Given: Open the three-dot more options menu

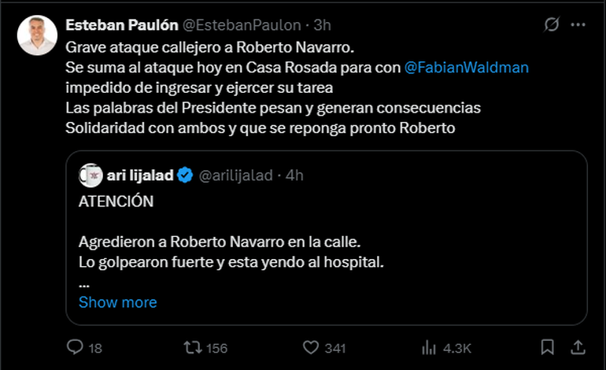Looking at the screenshot, I should coord(578,25).
